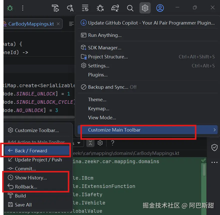220x215 pixels.
Task: Click the reader mode lines icon beside tab
Action: click(71, 24)
